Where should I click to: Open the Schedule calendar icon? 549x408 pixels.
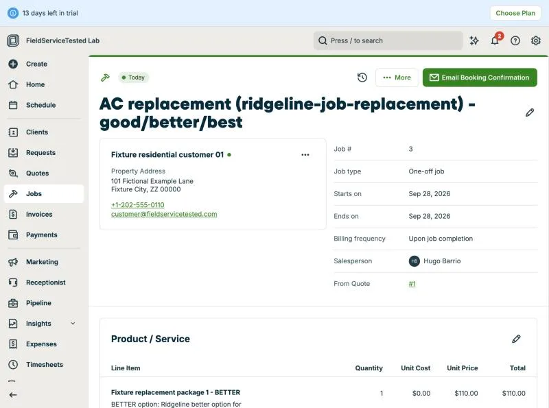13,105
